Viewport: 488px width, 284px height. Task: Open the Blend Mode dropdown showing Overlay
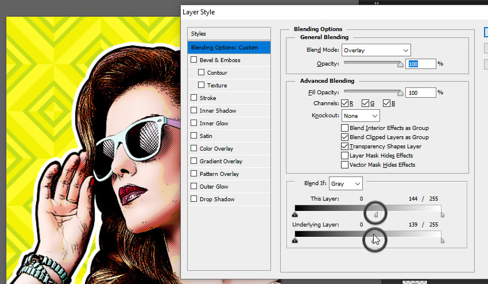point(376,50)
